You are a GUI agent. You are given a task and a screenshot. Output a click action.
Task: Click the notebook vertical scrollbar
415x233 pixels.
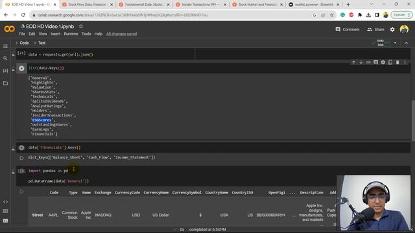coord(413,120)
